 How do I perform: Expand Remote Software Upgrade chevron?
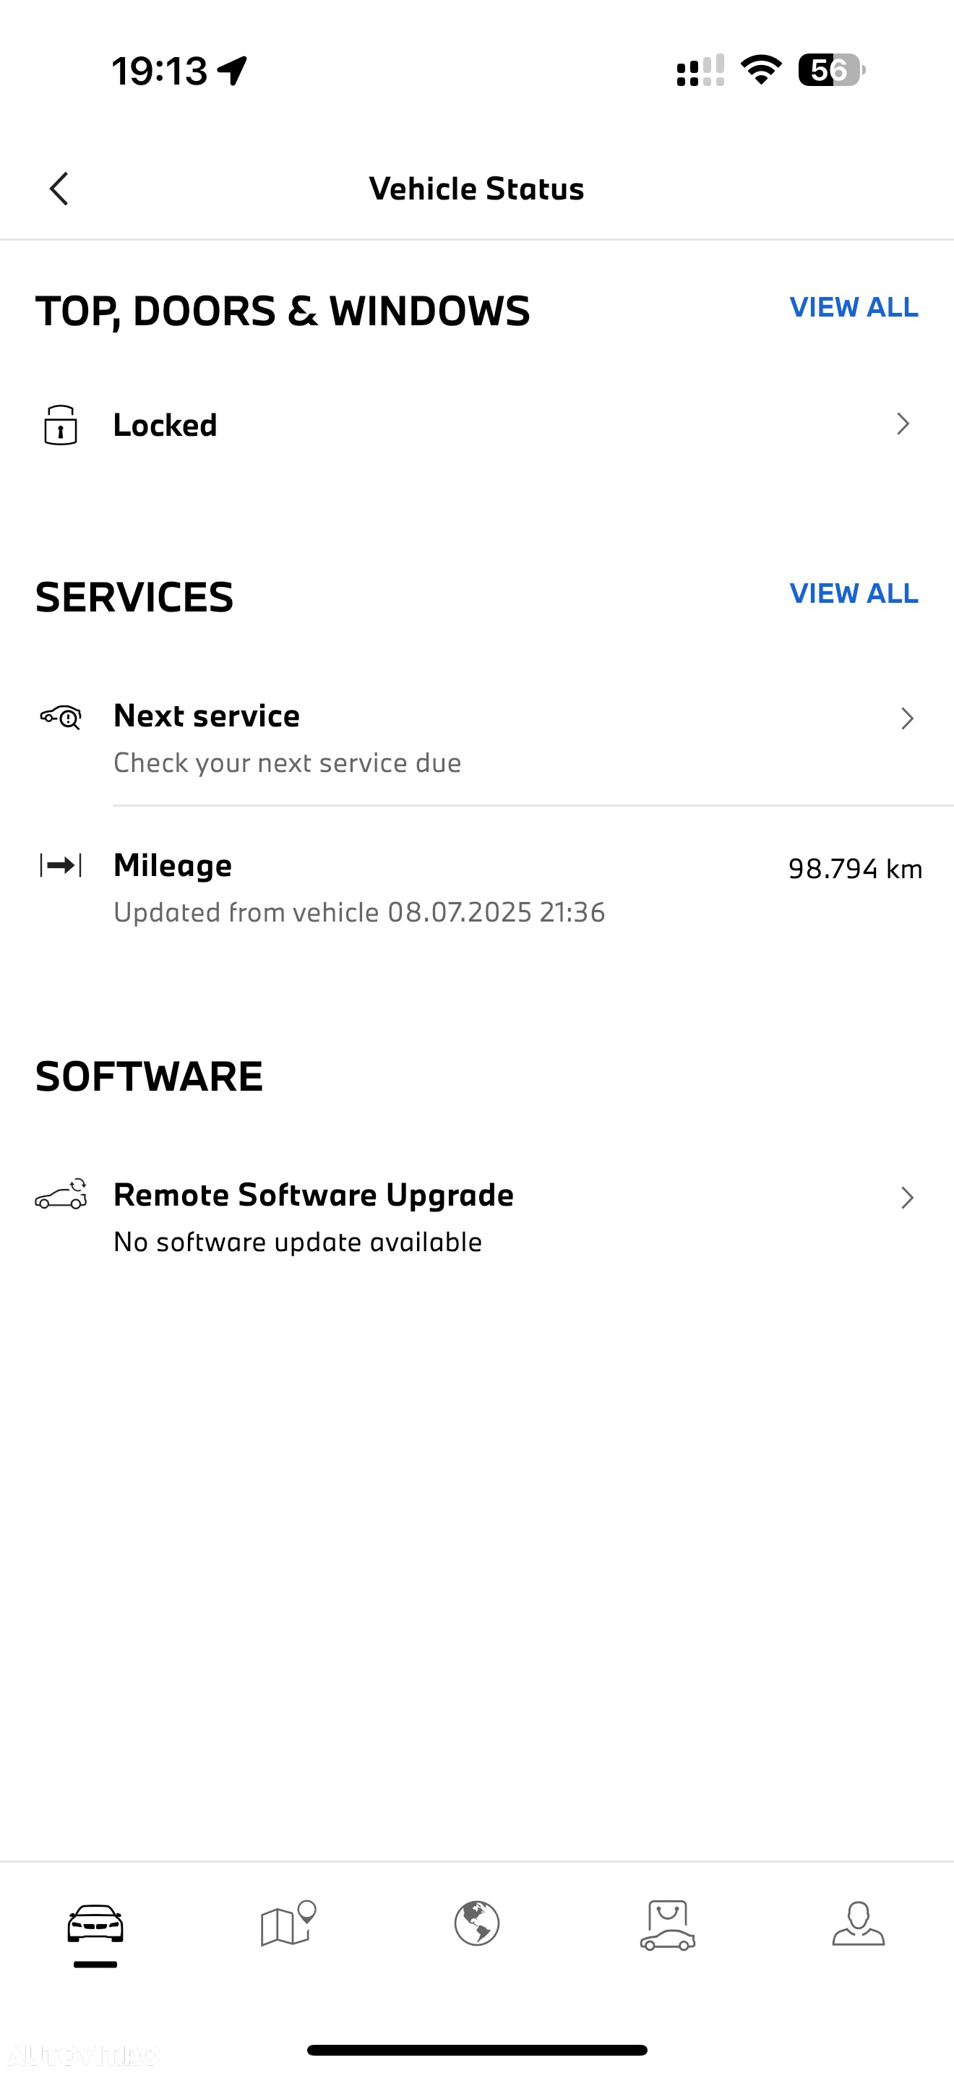coord(907,1198)
